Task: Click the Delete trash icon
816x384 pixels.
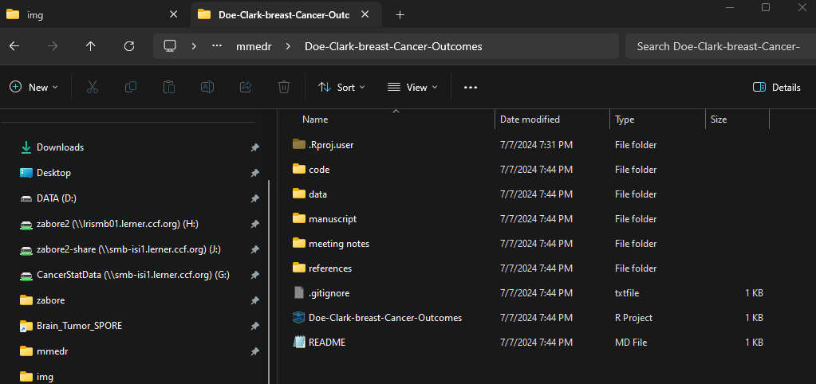Action: (284, 88)
